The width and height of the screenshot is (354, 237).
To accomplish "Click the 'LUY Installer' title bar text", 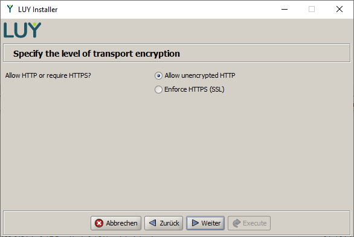I will click(x=37, y=10).
